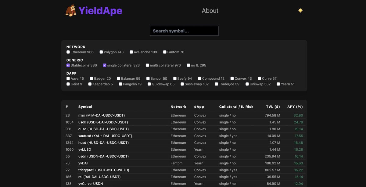Check the Ethereum 966 network filter

click(68, 52)
